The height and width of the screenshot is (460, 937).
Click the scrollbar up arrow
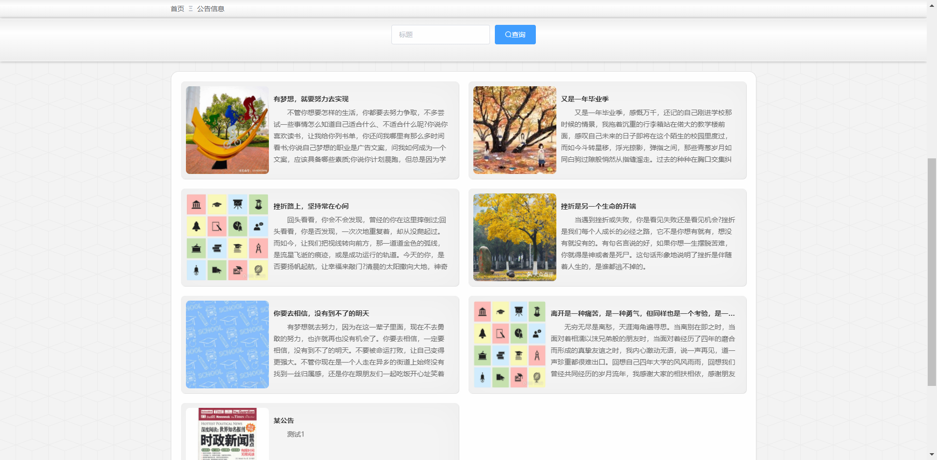point(932,4)
